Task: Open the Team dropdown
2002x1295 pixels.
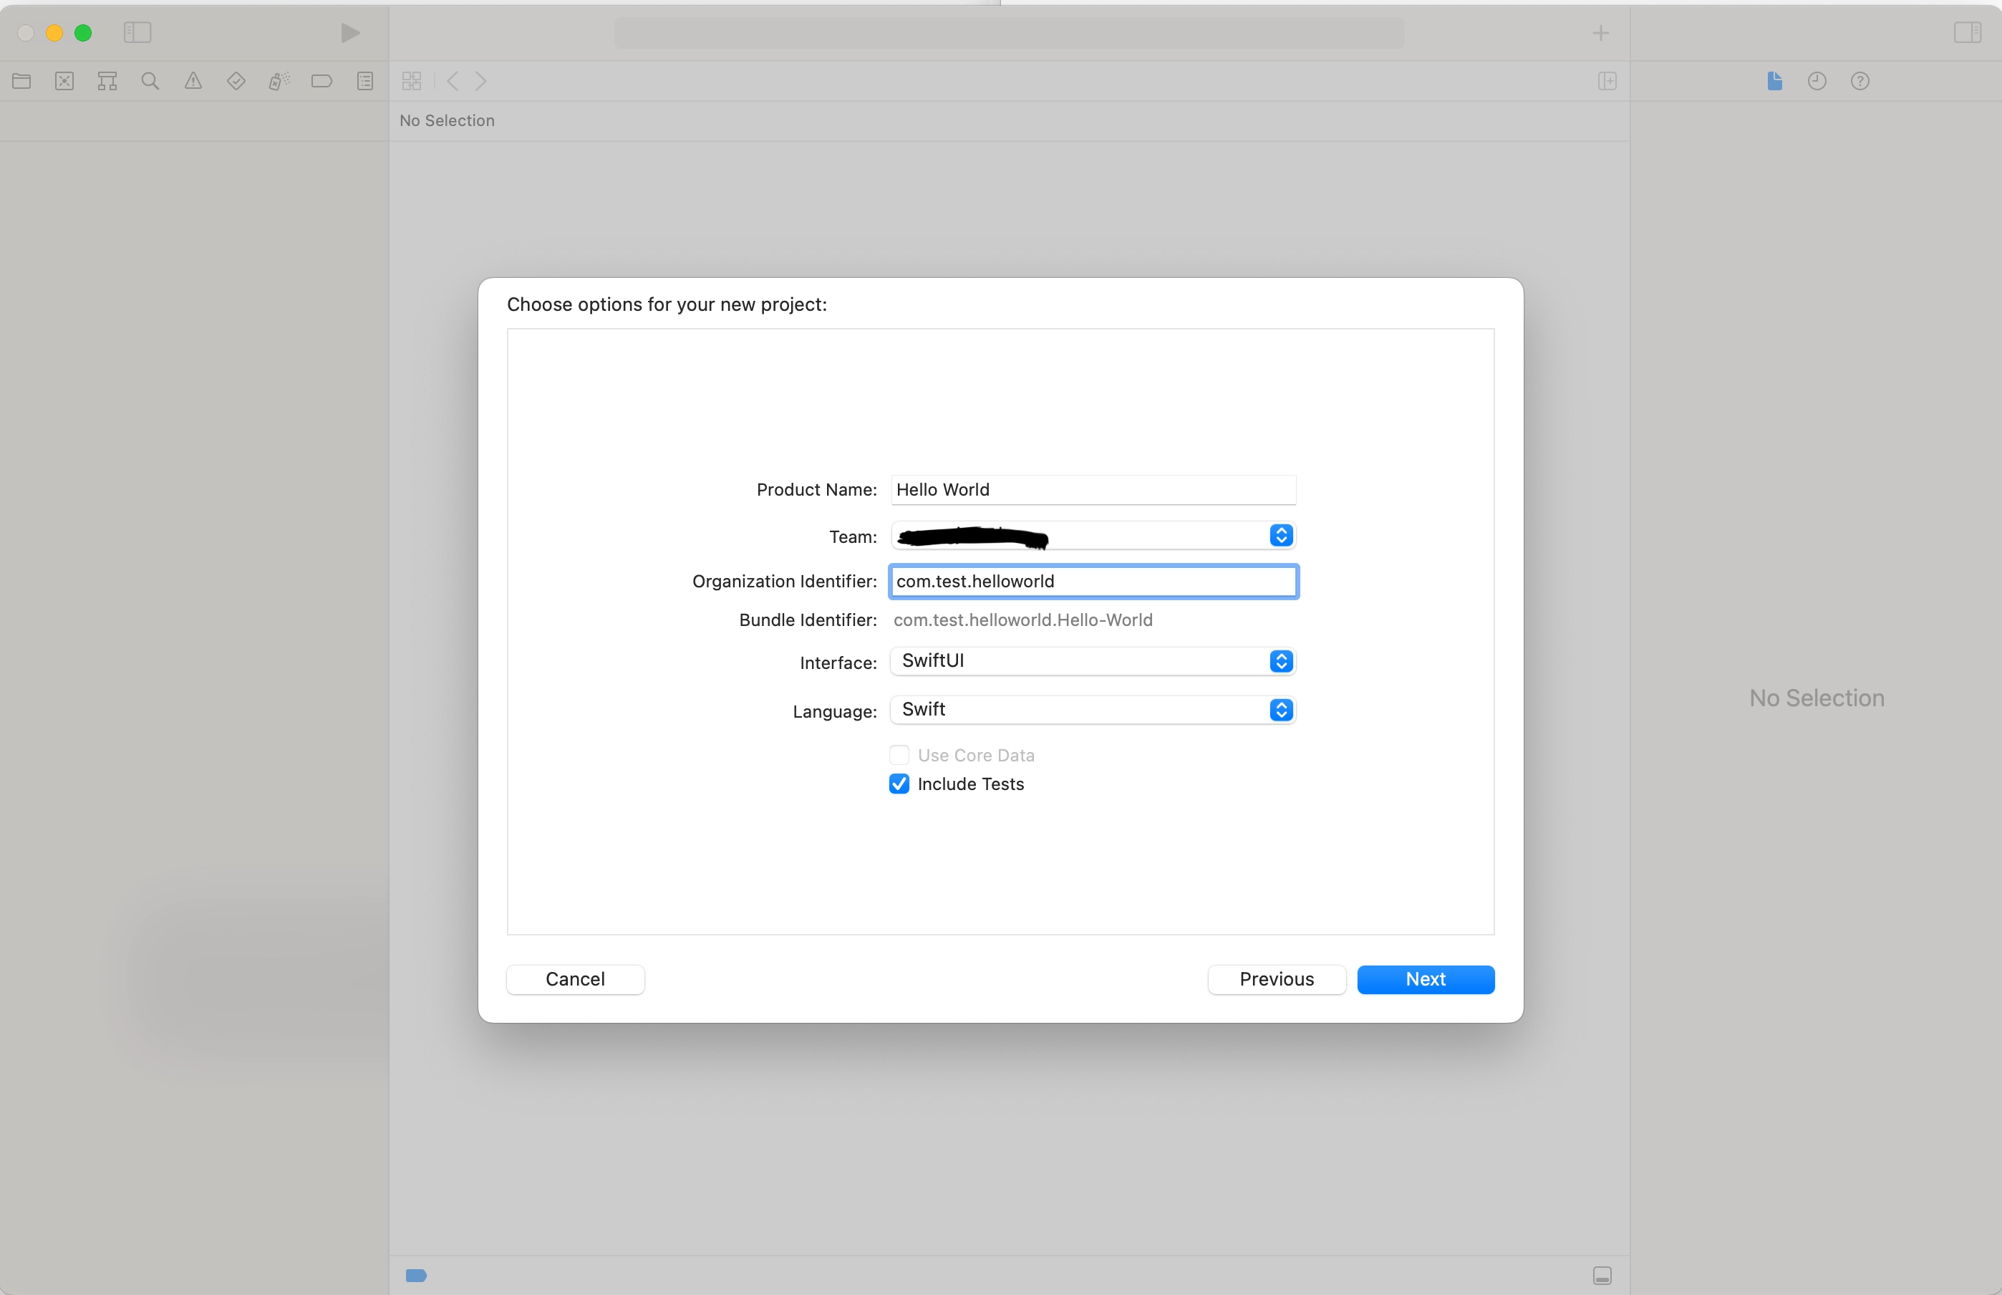Action: [x=1093, y=536]
